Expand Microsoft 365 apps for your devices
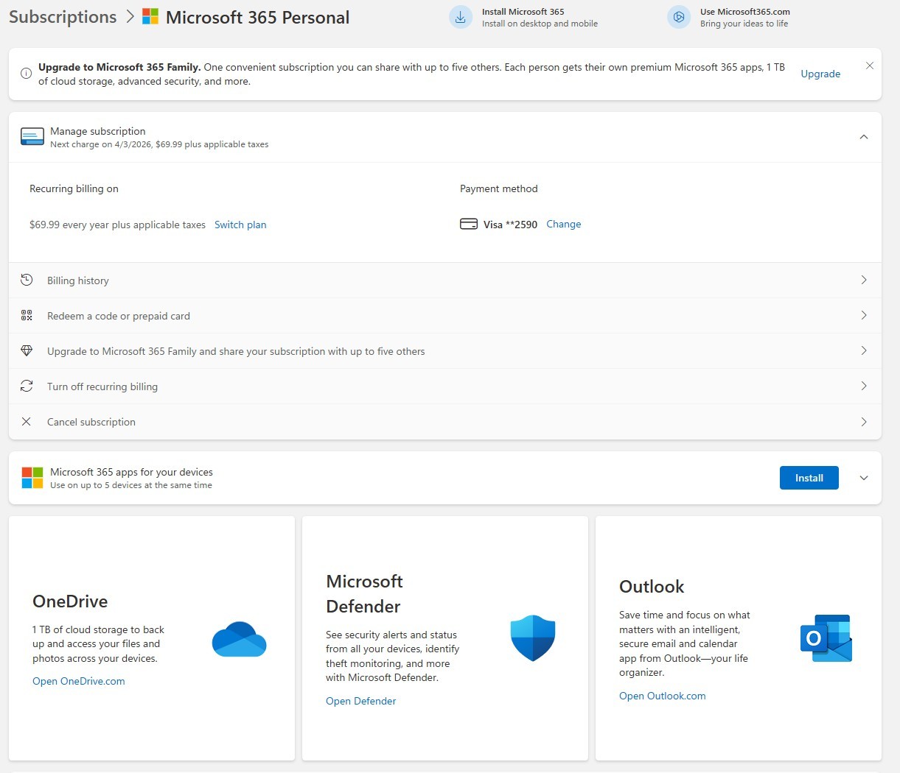Screen dimensions: 900x773 tap(864, 478)
